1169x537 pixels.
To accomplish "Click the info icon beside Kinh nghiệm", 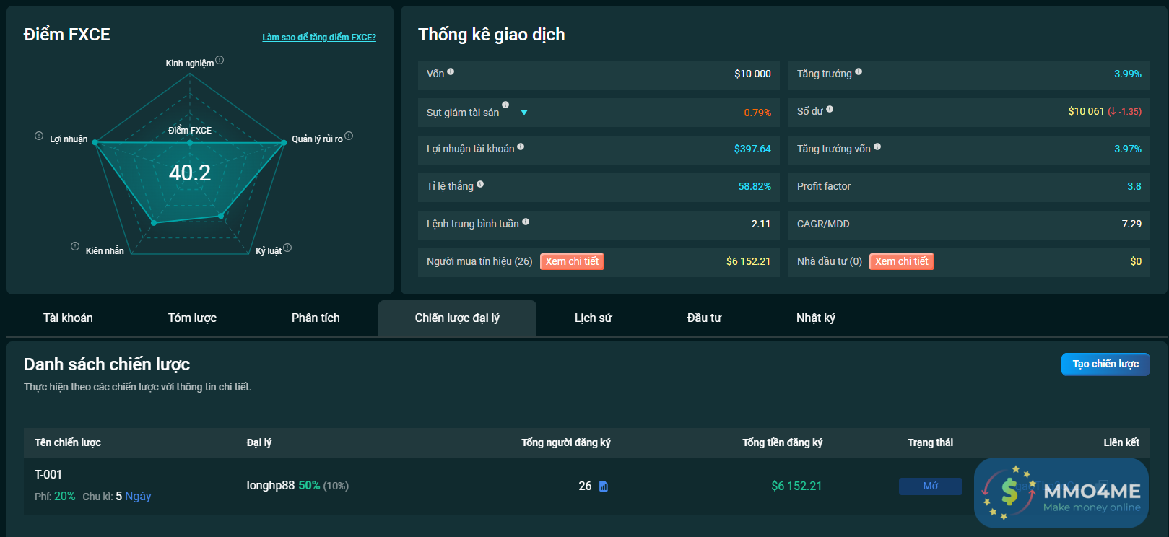I will [x=220, y=61].
